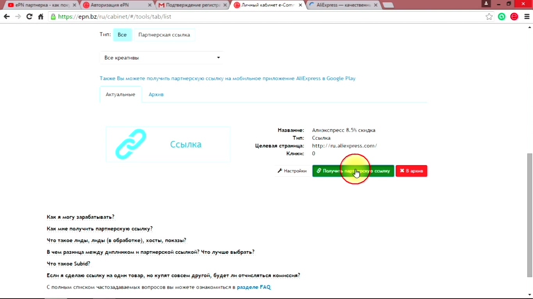Viewport: 533px width, 299px height.
Task: Expand FAQ Как мне получить партнерскую ссылку?
Action: 100,229
